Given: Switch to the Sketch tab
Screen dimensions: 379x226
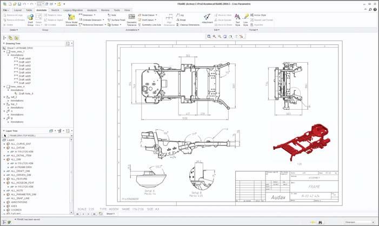Looking at the screenshot, I should [55, 10].
